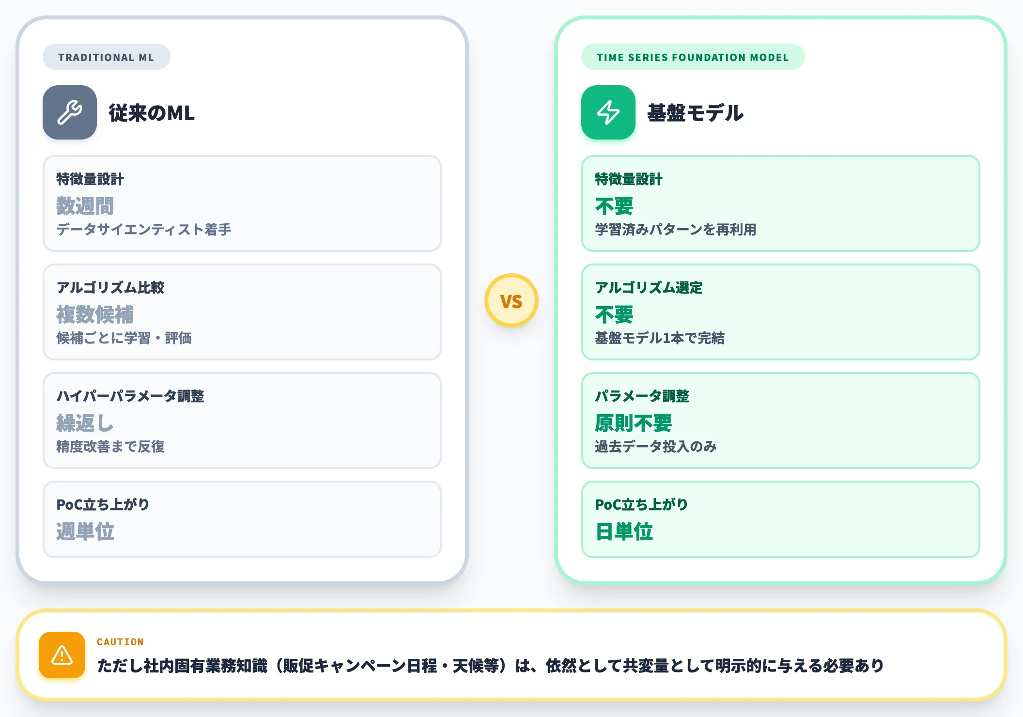Click the green PoC立ち上がり 日単位 card
Screen dimensions: 1023x717
(x=781, y=519)
